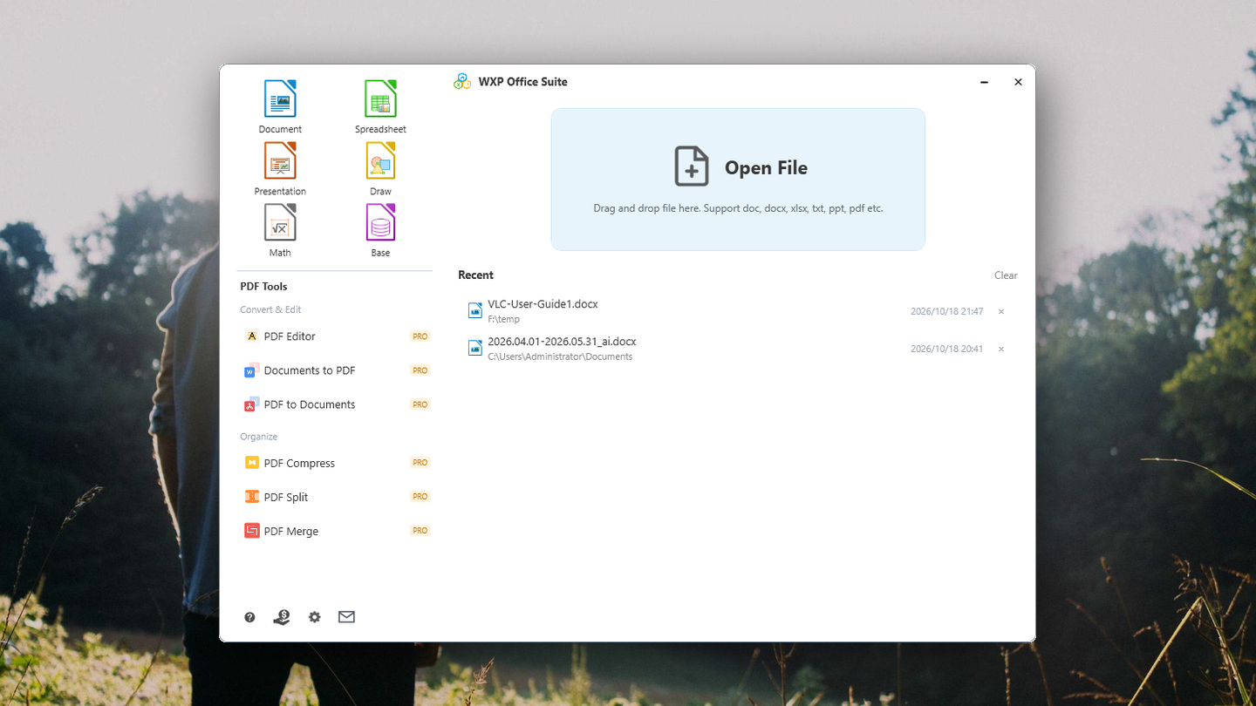
Task: Click the "Organize" subheading
Action: coord(259,437)
